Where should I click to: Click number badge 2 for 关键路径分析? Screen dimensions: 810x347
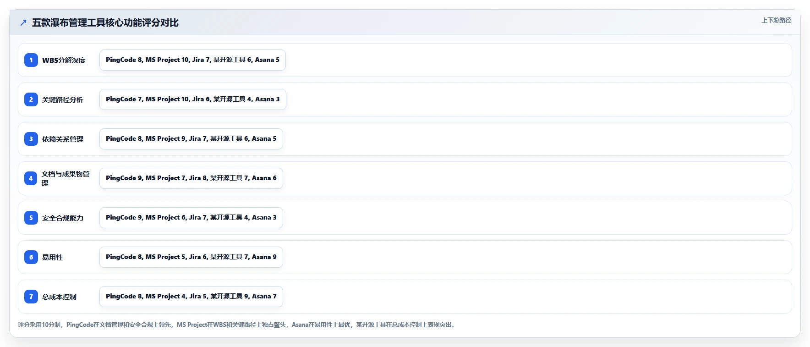[x=31, y=99]
